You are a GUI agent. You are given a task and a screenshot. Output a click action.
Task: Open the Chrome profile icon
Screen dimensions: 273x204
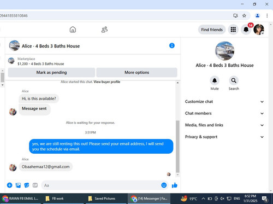coord(257,16)
